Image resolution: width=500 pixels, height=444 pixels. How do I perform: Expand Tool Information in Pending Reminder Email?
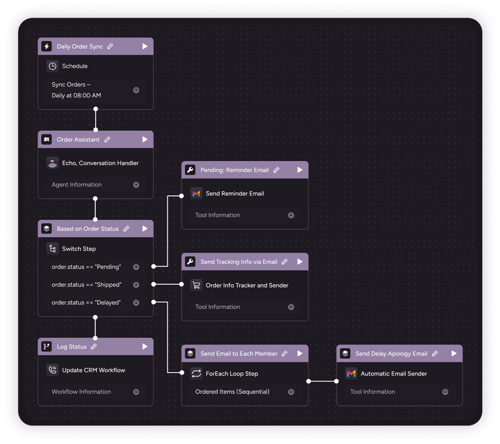click(x=291, y=215)
